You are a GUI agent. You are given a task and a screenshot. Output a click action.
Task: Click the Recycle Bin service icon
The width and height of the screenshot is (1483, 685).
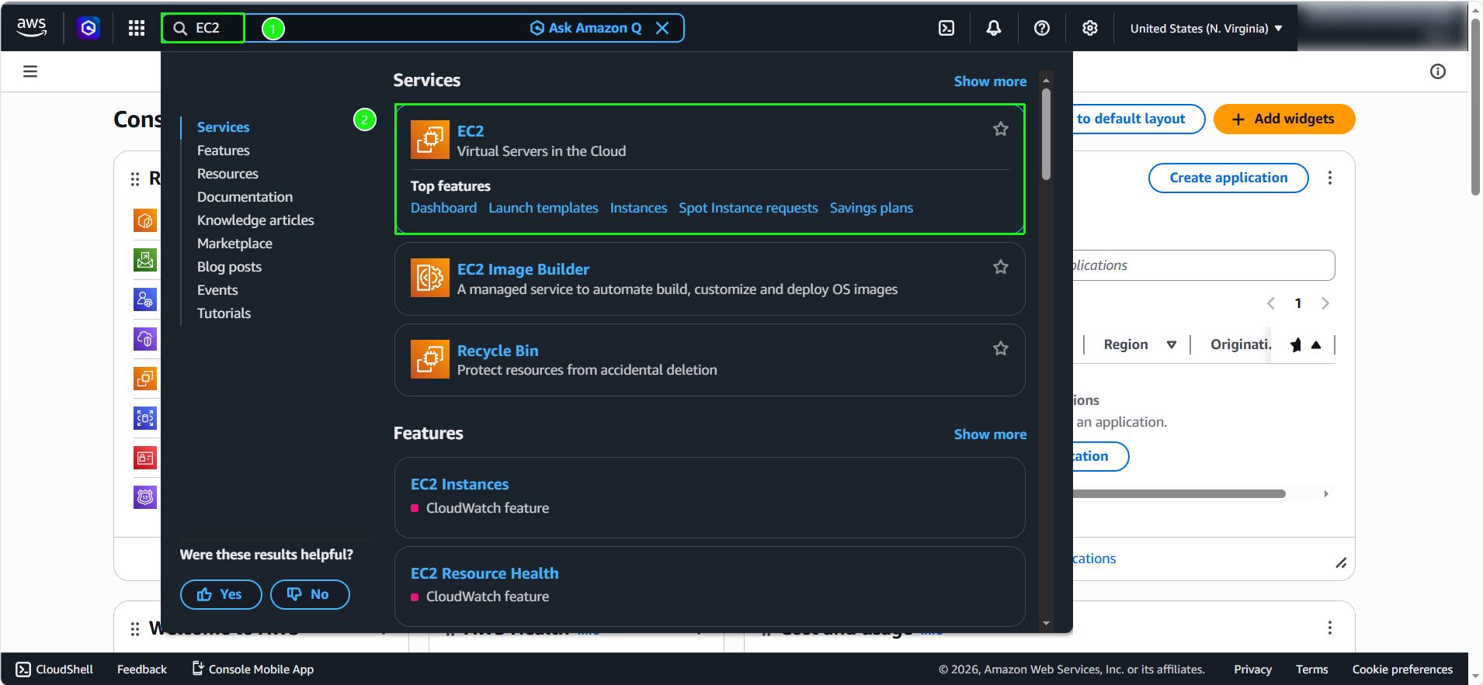tap(430, 359)
